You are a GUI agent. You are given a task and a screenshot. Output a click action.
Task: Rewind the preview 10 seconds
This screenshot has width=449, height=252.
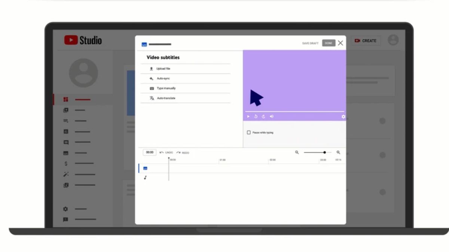tap(256, 116)
